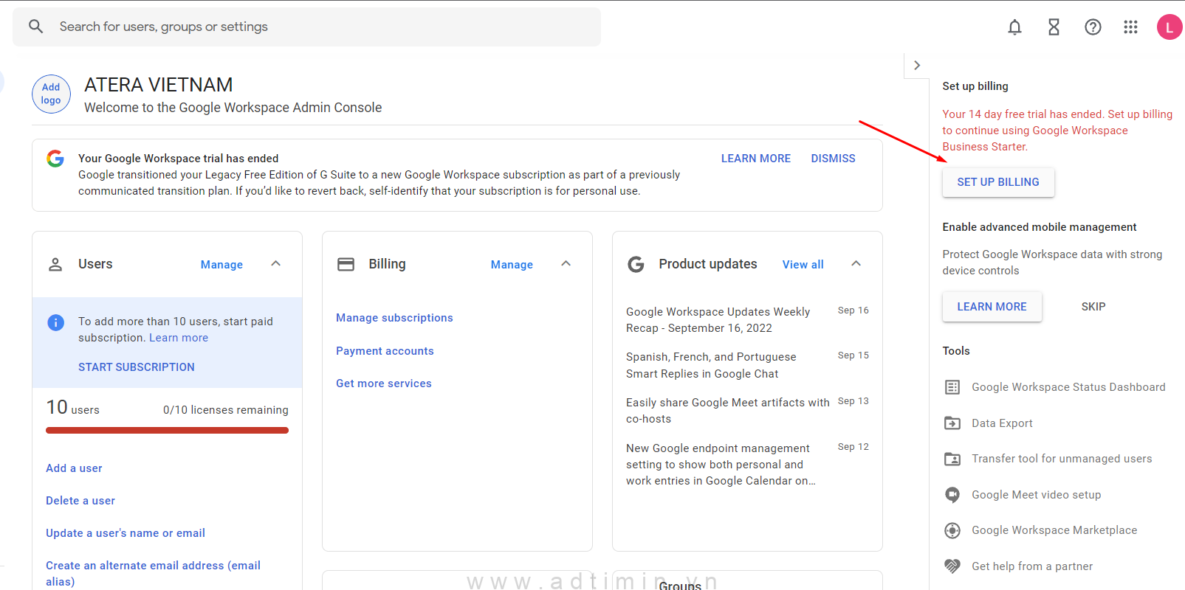The image size is (1185, 590).
Task: Click the ATERA VIETNAM organization name
Action: tap(158, 85)
